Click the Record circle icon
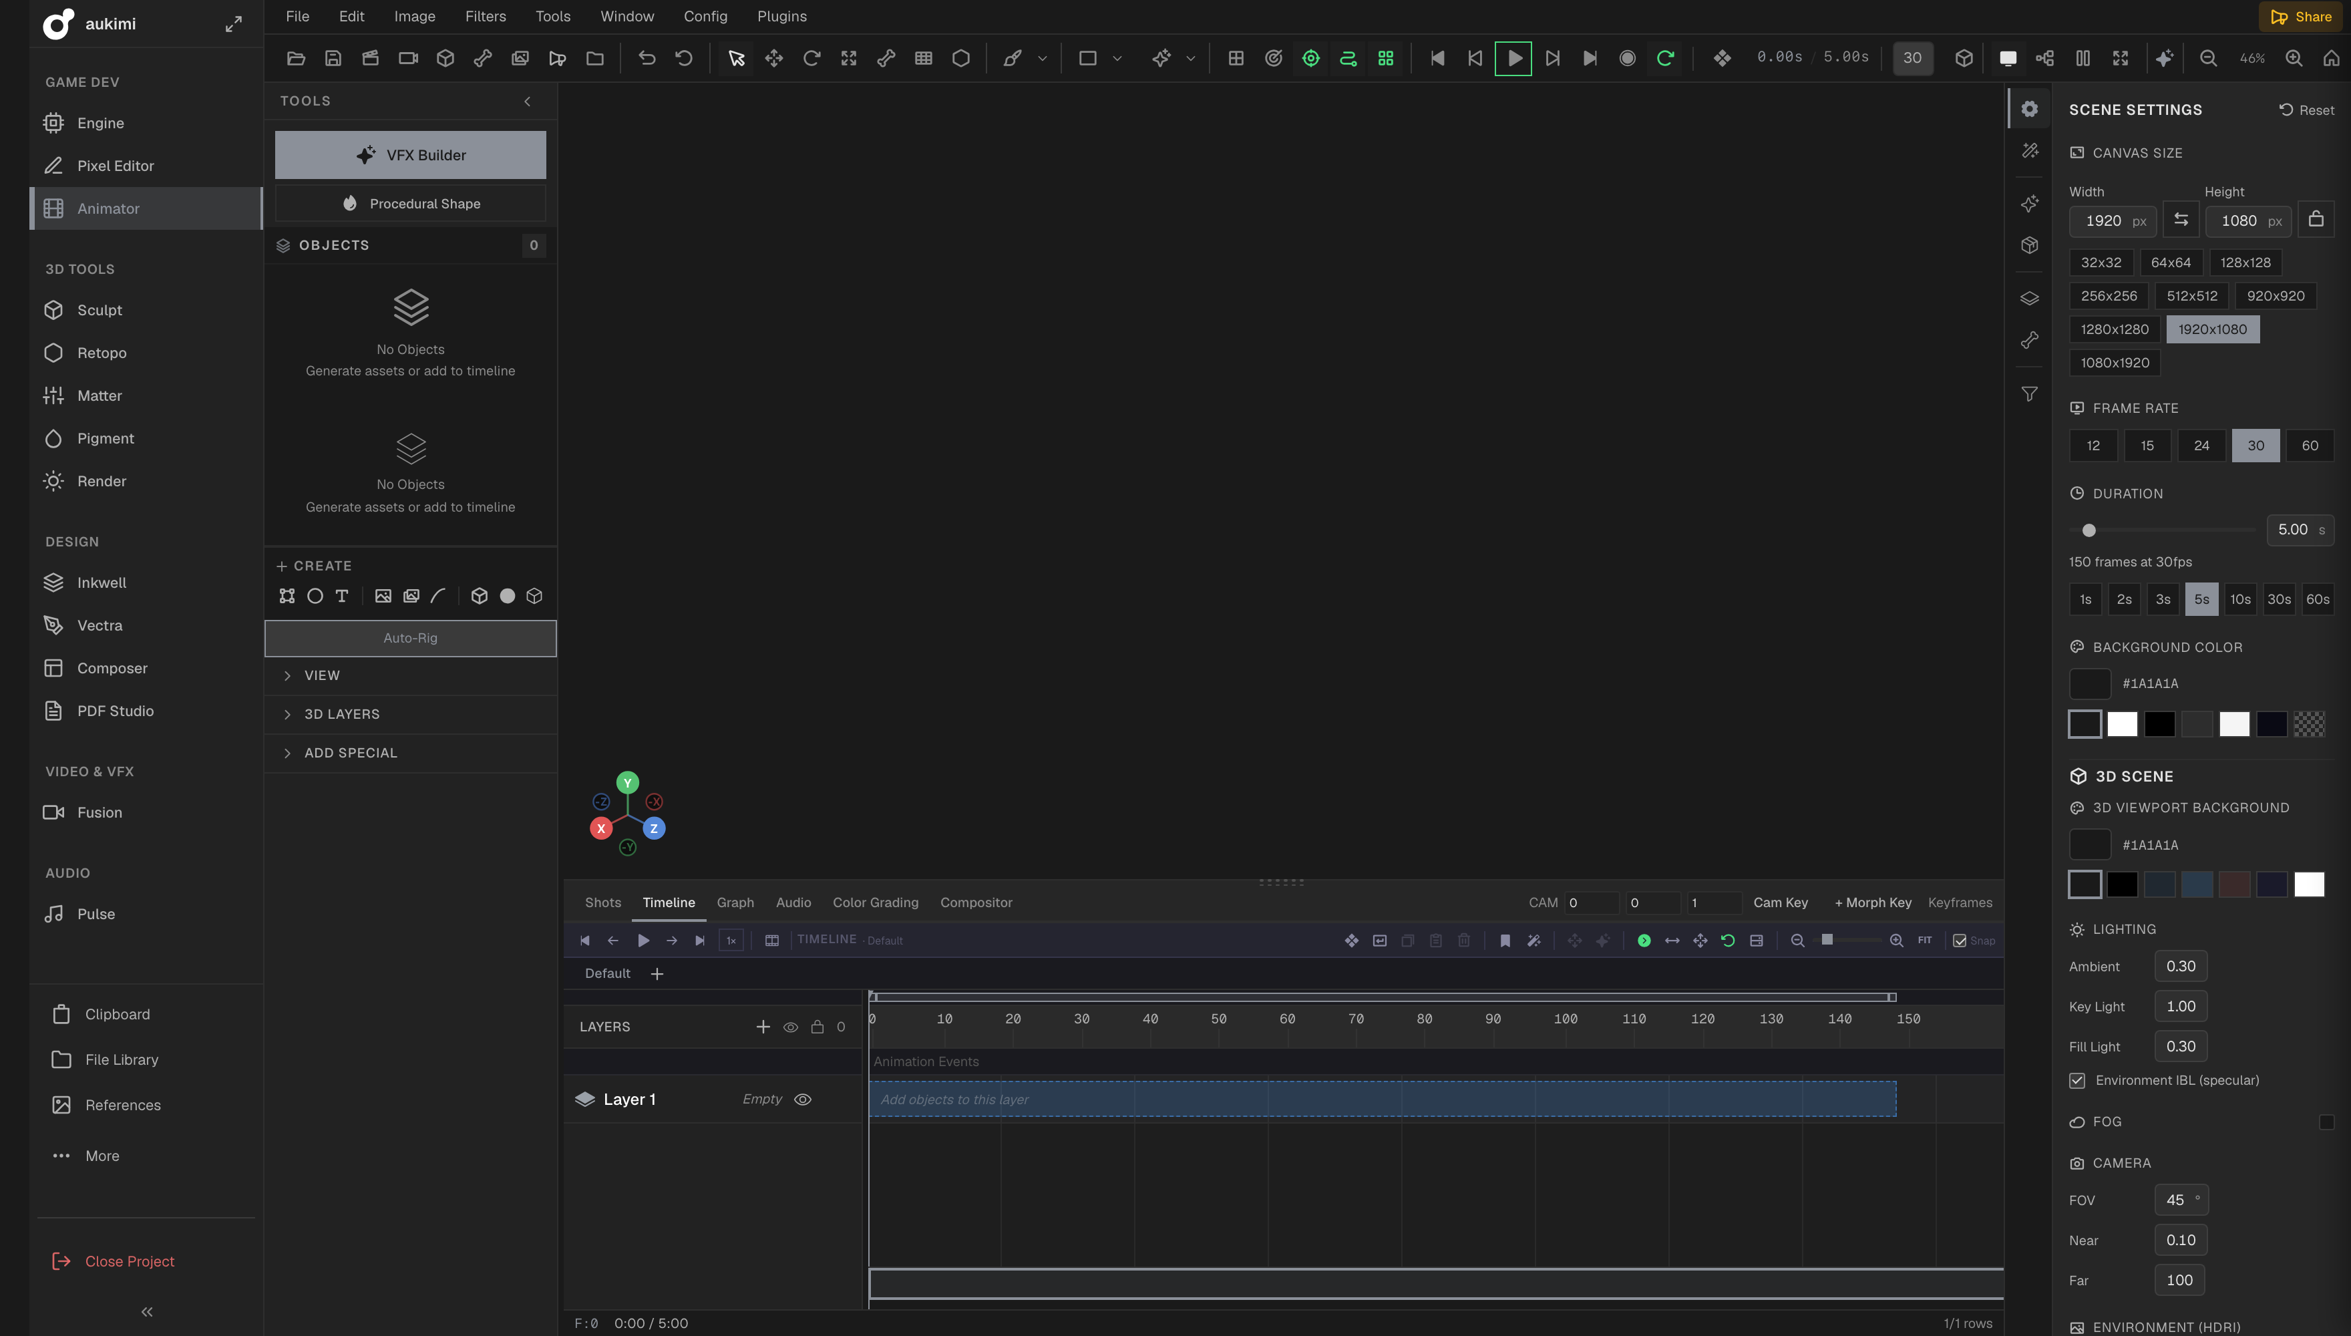This screenshot has height=1336, width=2351. [1627, 58]
